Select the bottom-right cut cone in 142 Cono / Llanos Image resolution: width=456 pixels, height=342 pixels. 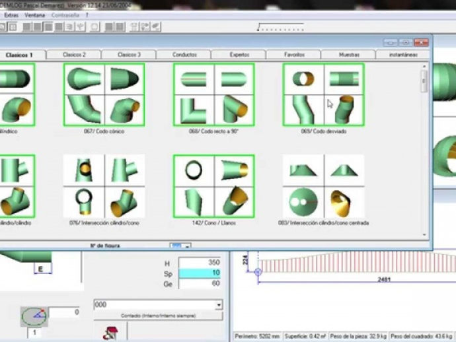pyautogui.click(x=234, y=201)
